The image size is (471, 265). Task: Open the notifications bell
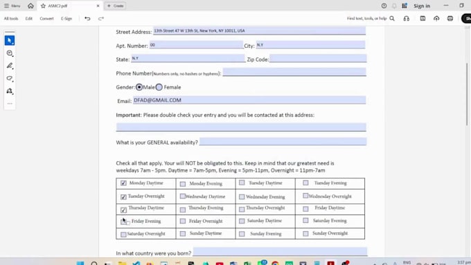click(x=394, y=6)
